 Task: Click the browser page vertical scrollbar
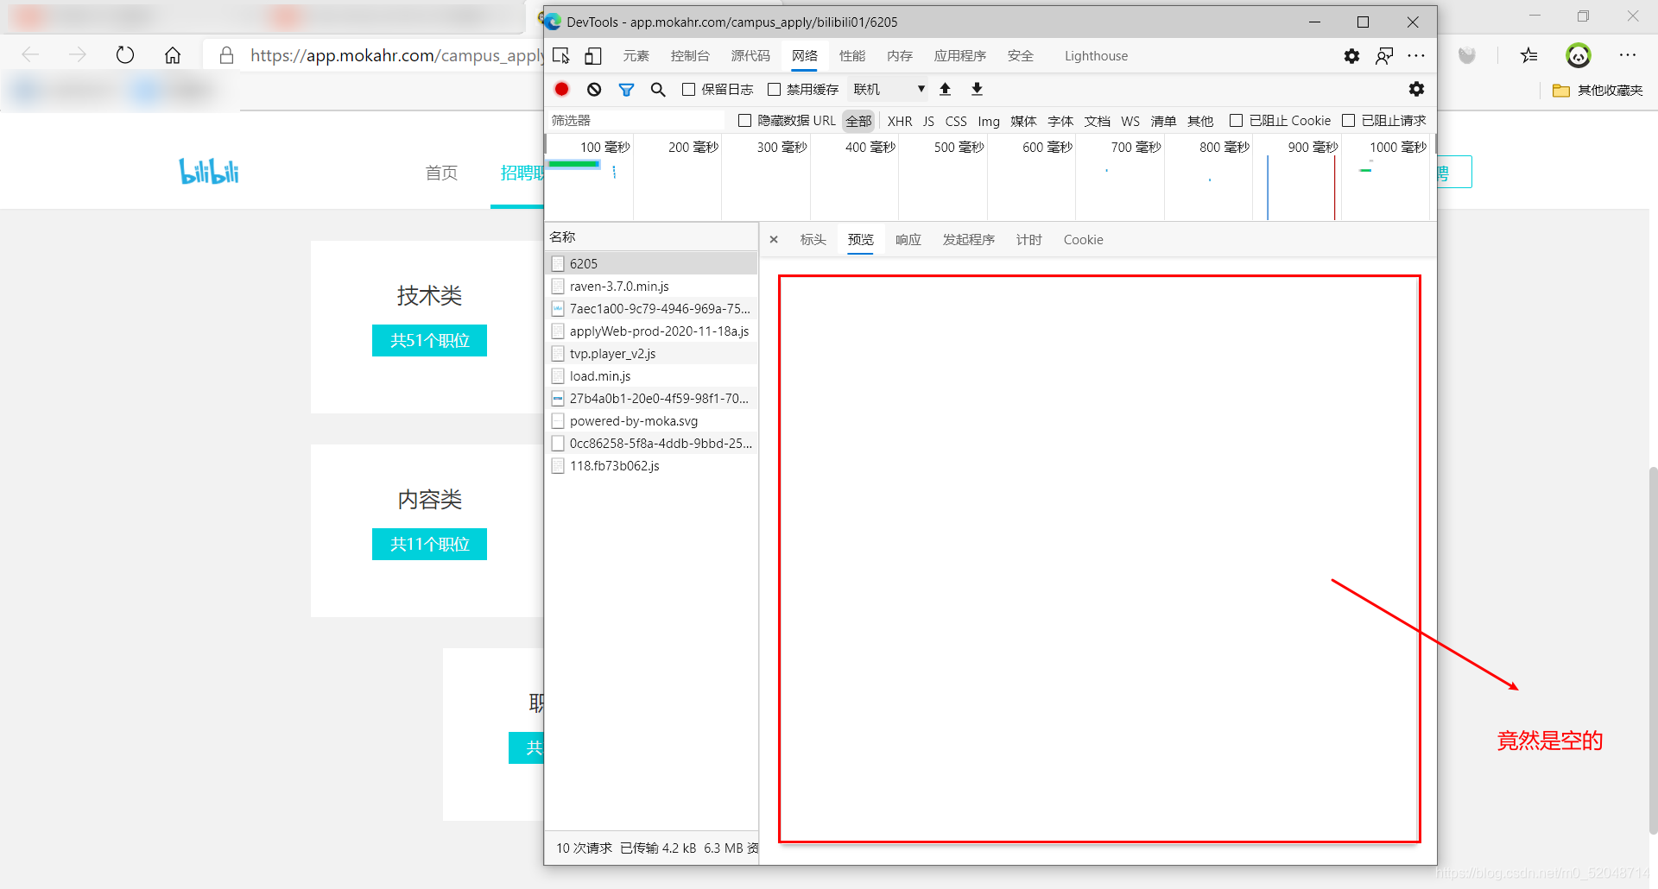[x=1653, y=649]
